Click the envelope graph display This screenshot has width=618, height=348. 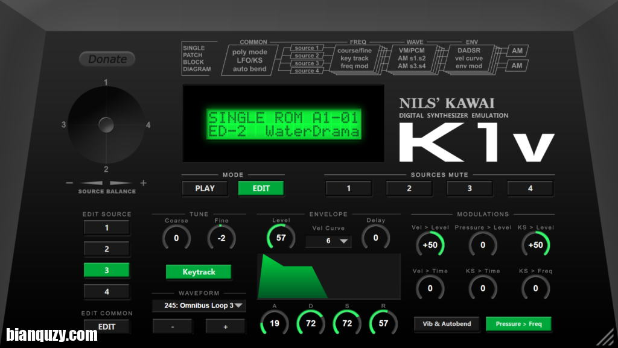(329, 276)
